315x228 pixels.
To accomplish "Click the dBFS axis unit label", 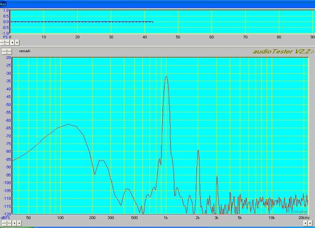I will [x=5, y=218].
